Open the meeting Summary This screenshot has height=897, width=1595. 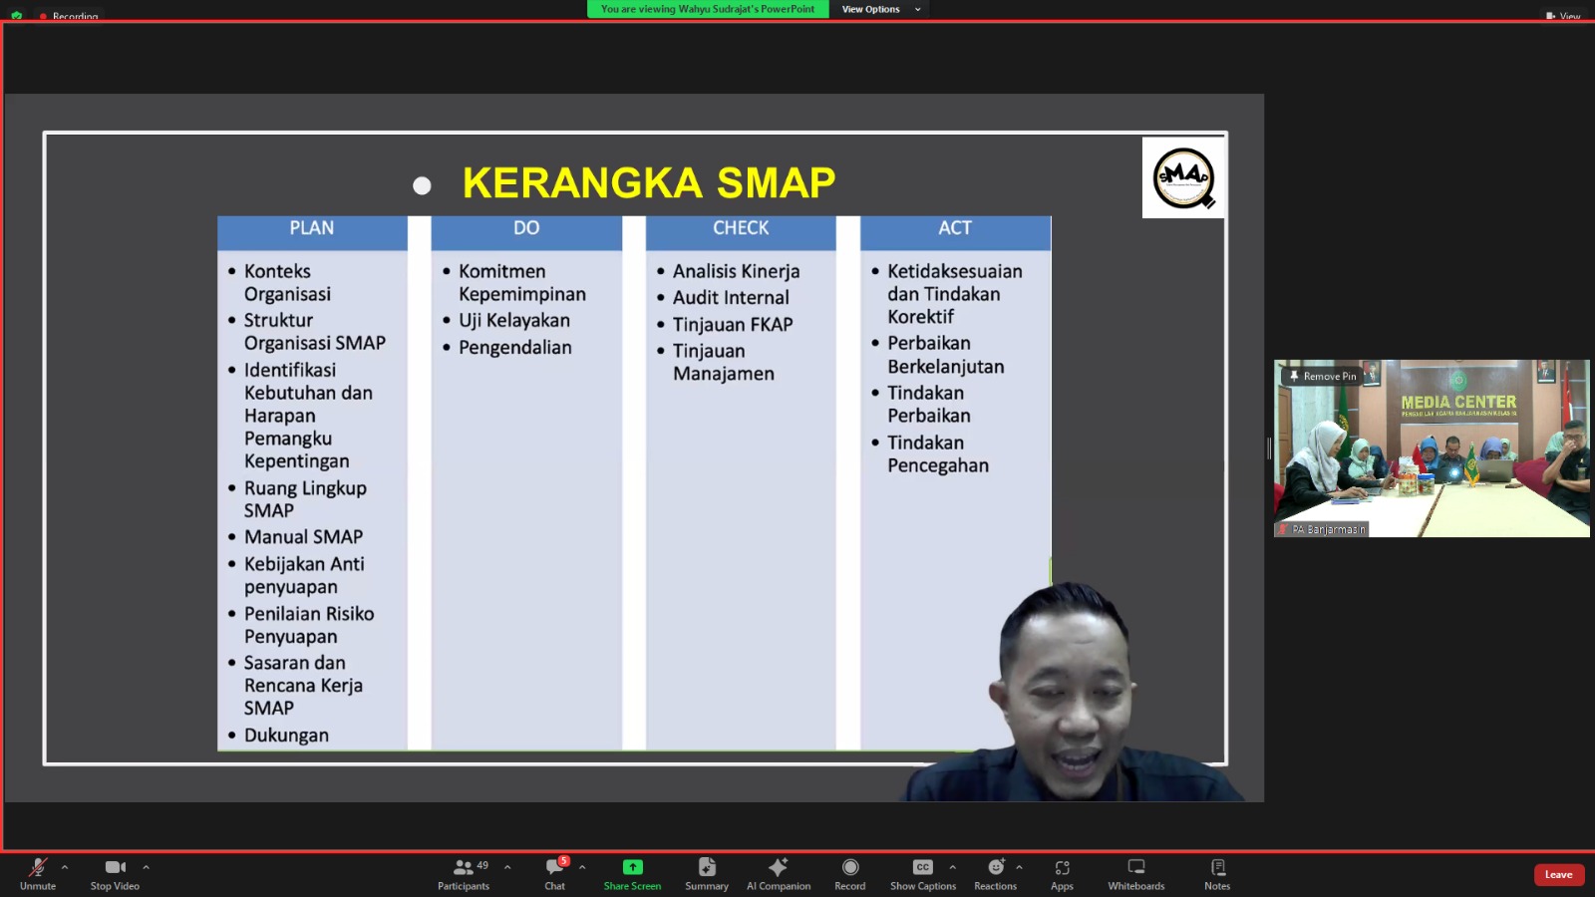point(707,873)
